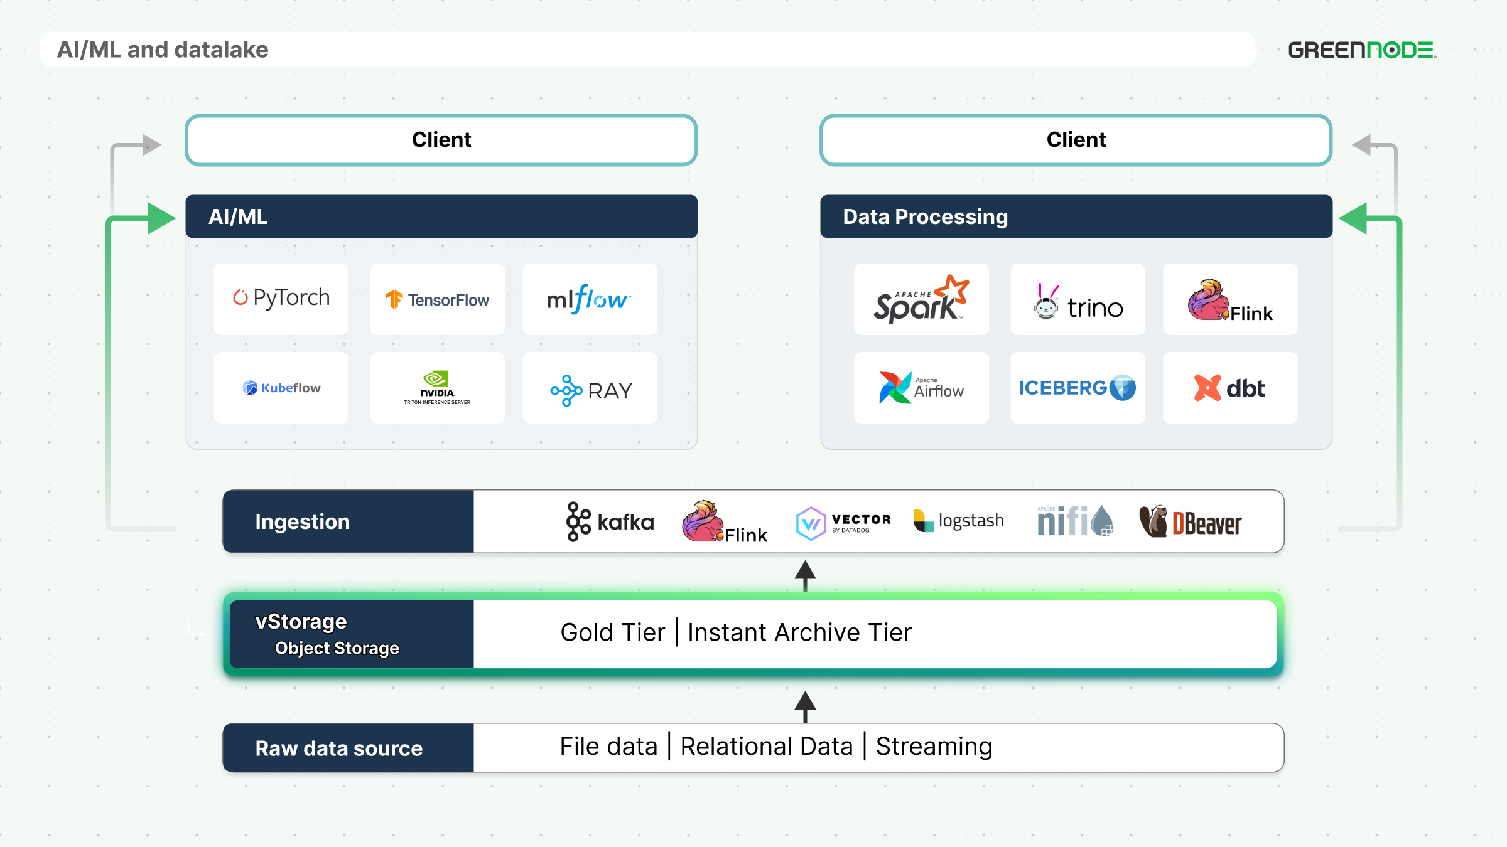Click the kafka logo in Ingestion

point(610,521)
